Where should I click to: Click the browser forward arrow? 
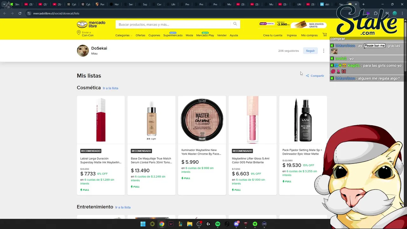click(x=12, y=13)
